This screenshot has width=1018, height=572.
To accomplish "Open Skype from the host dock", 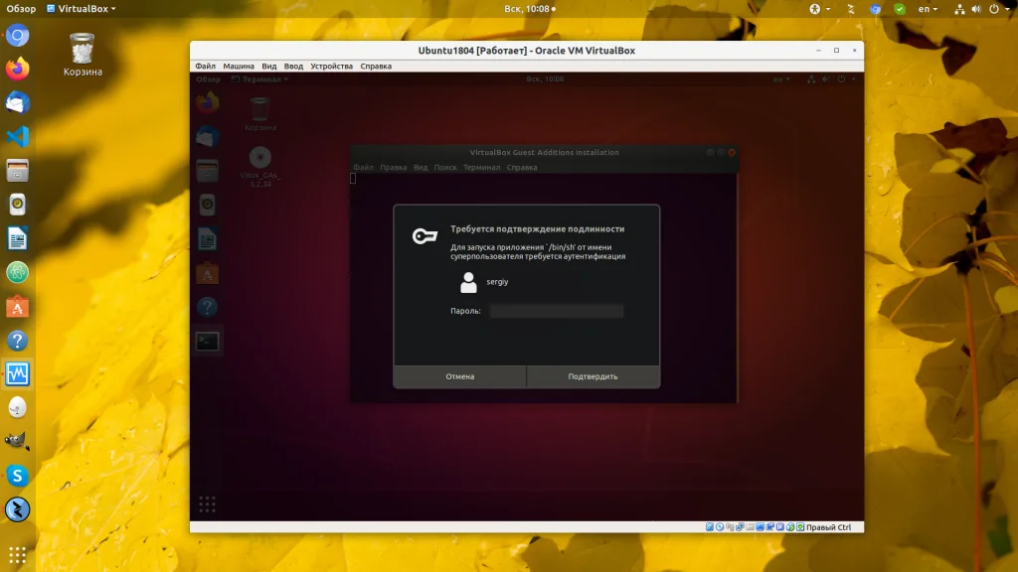I will [x=18, y=476].
